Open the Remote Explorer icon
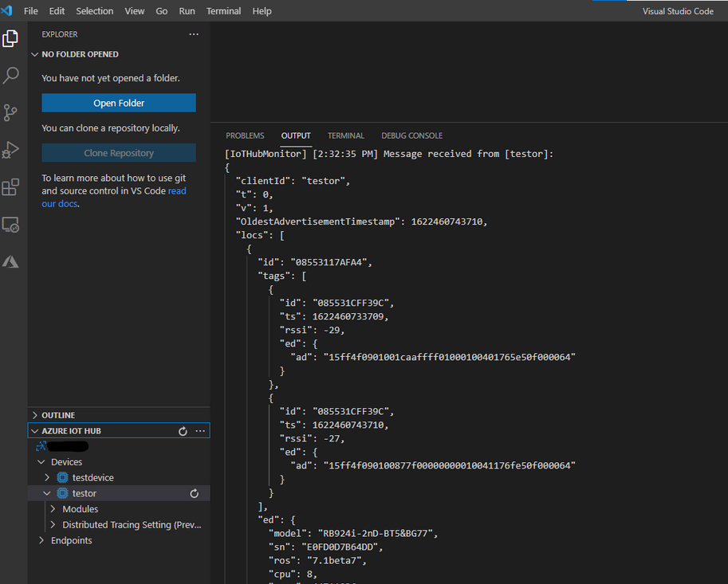This screenshot has width=728, height=584. [x=11, y=225]
